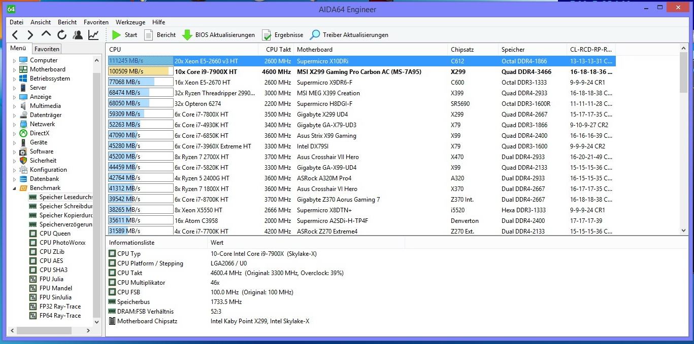Click the Geräte icon in the tree
The height and width of the screenshot is (344, 694).
coord(23,142)
